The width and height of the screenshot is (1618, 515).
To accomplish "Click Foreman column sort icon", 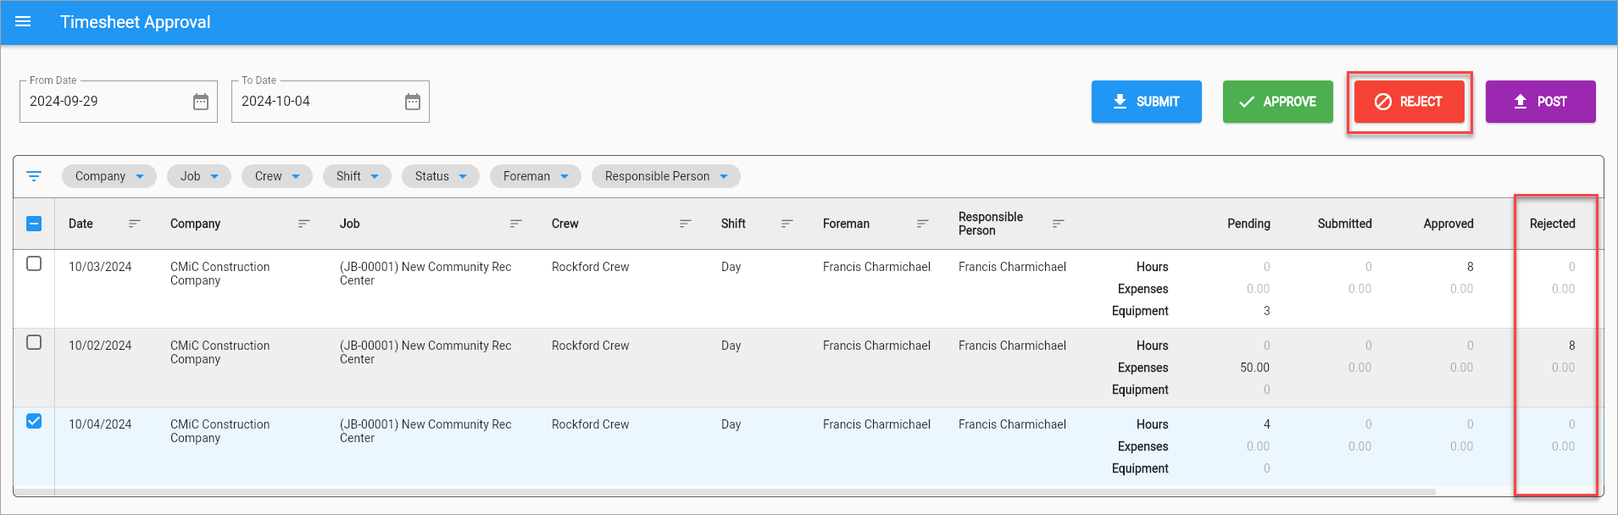I will [922, 224].
